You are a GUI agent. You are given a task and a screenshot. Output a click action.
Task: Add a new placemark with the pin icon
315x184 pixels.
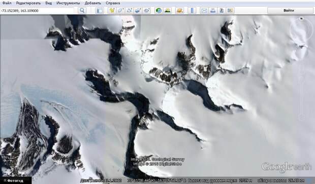pyautogui.click(x=112, y=11)
